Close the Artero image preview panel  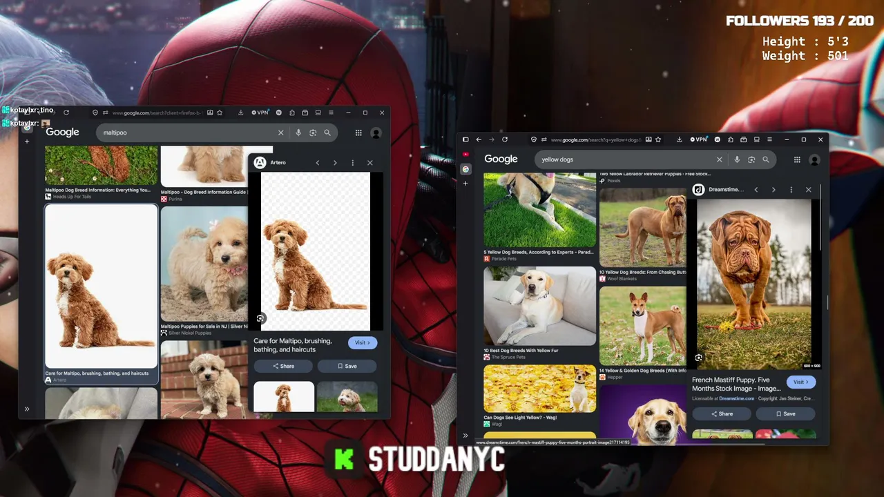pos(369,163)
